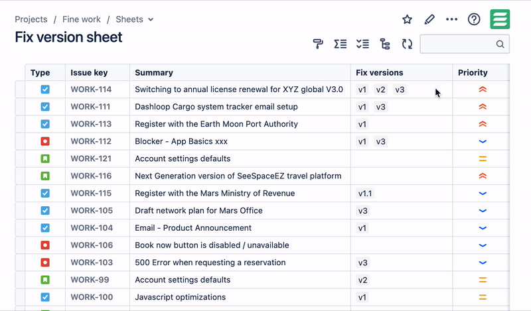Image resolution: width=531 pixels, height=311 pixels.
Task: Open issue WORK-121
Action: [91, 158]
